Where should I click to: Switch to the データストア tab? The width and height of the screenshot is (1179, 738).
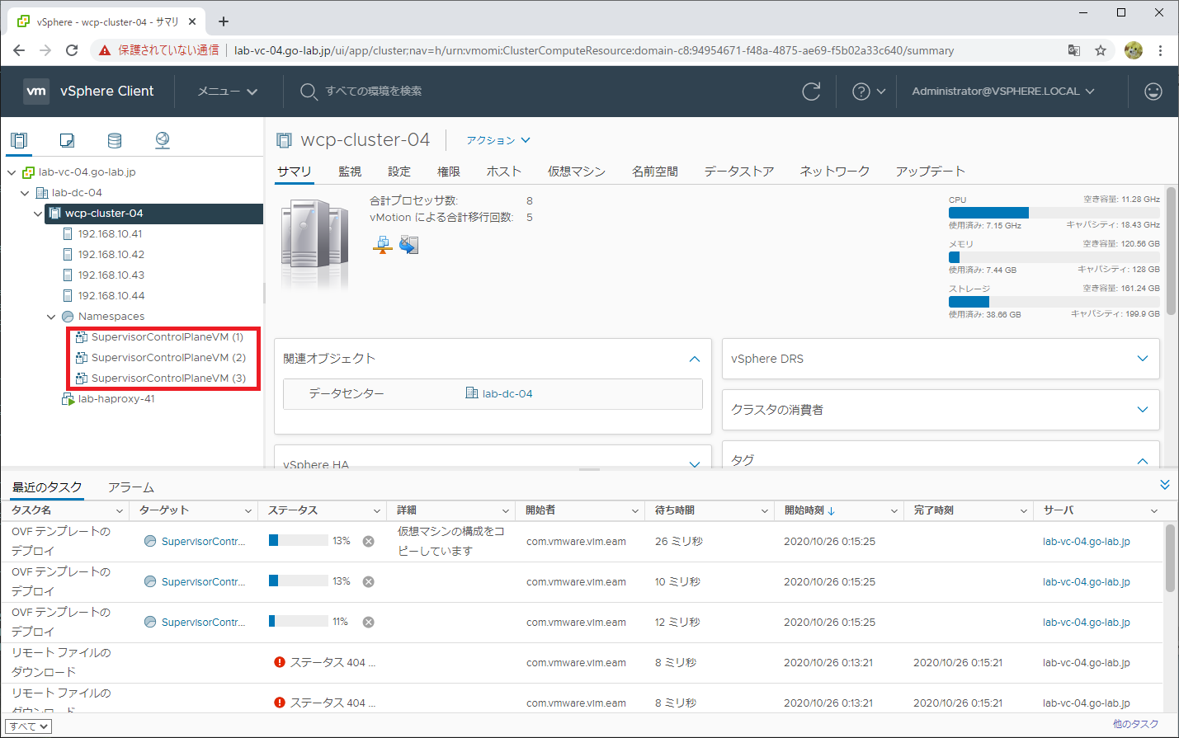click(x=739, y=172)
